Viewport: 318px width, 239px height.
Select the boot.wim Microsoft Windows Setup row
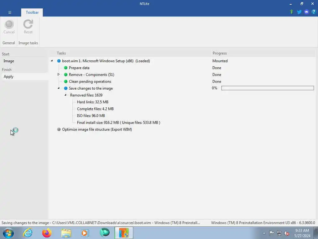click(x=106, y=61)
